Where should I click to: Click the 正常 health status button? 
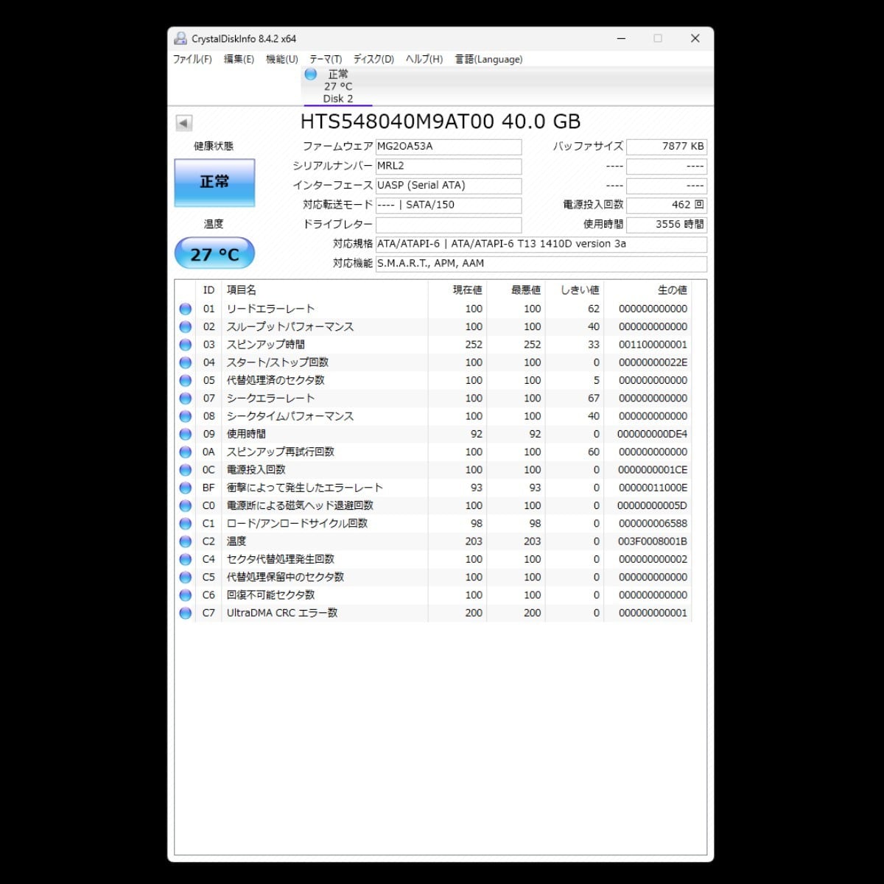[214, 183]
